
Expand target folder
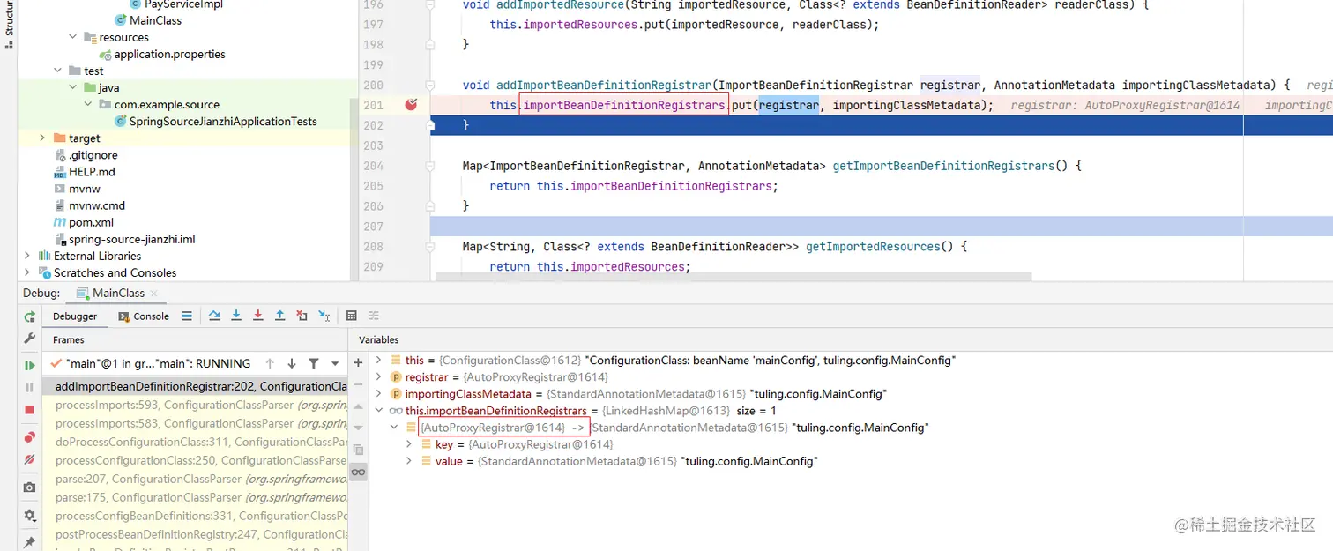(42, 138)
